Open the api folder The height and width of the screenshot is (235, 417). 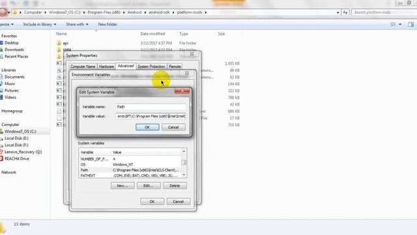point(65,43)
